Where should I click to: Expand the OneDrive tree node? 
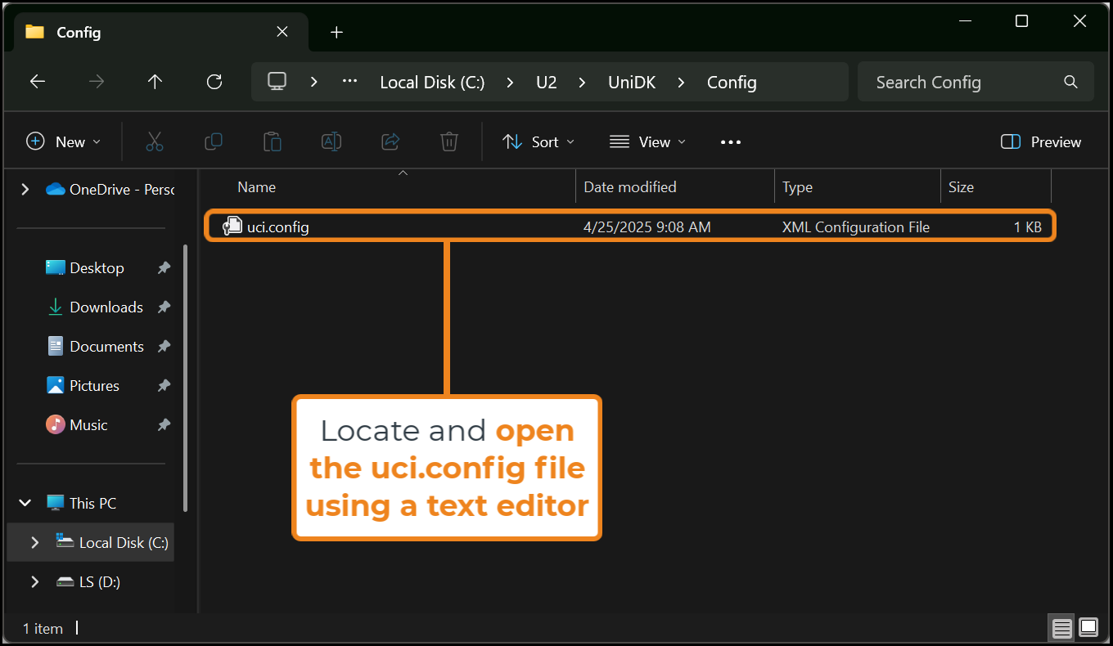[25, 190]
